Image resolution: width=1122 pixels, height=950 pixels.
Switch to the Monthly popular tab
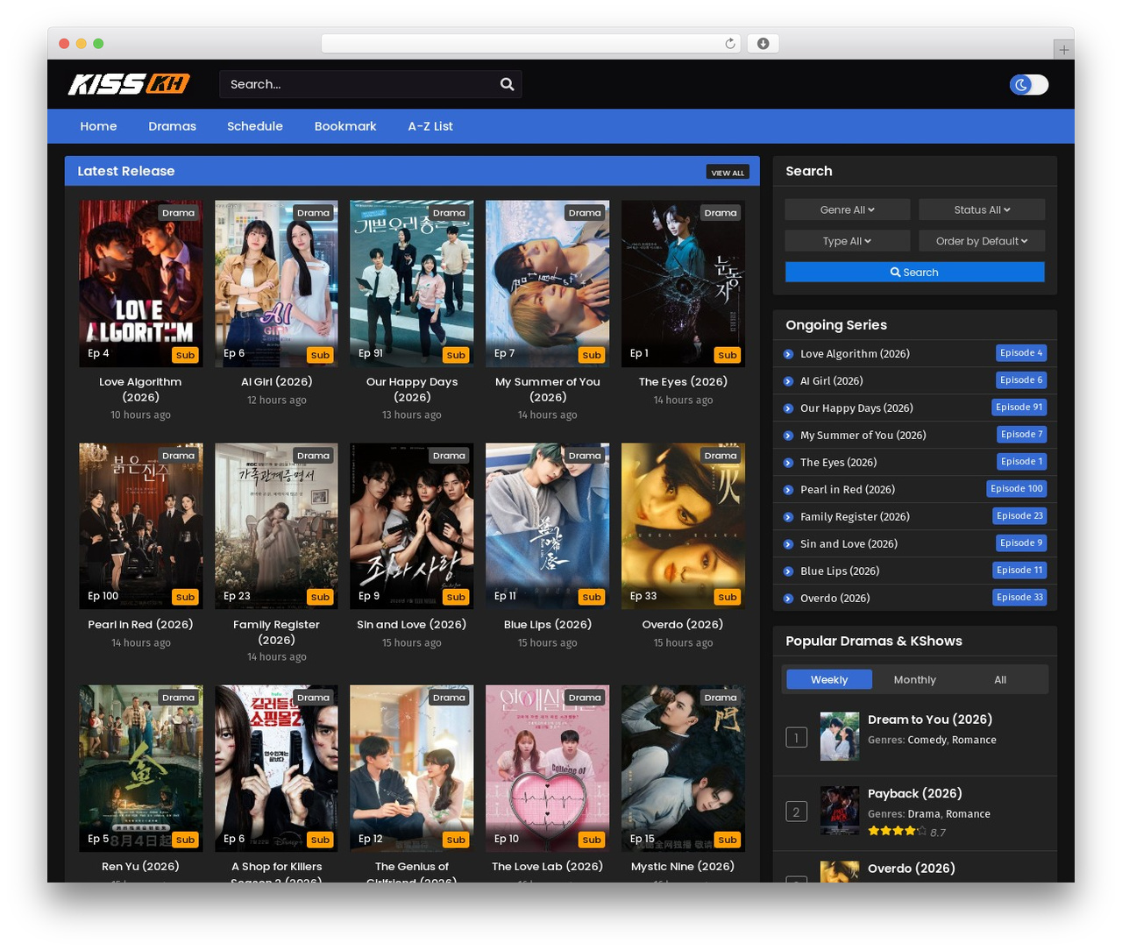coord(915,679)
